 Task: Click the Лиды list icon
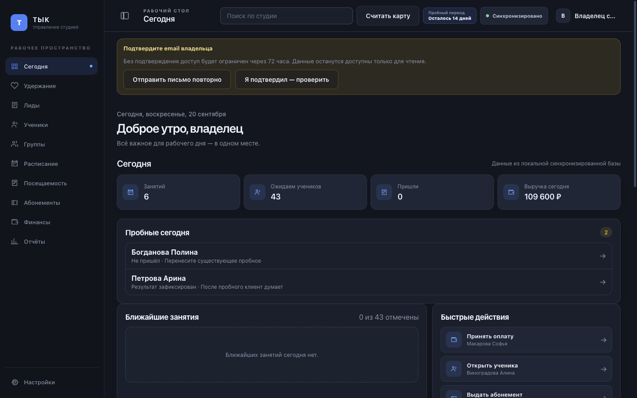click(15, 105)
